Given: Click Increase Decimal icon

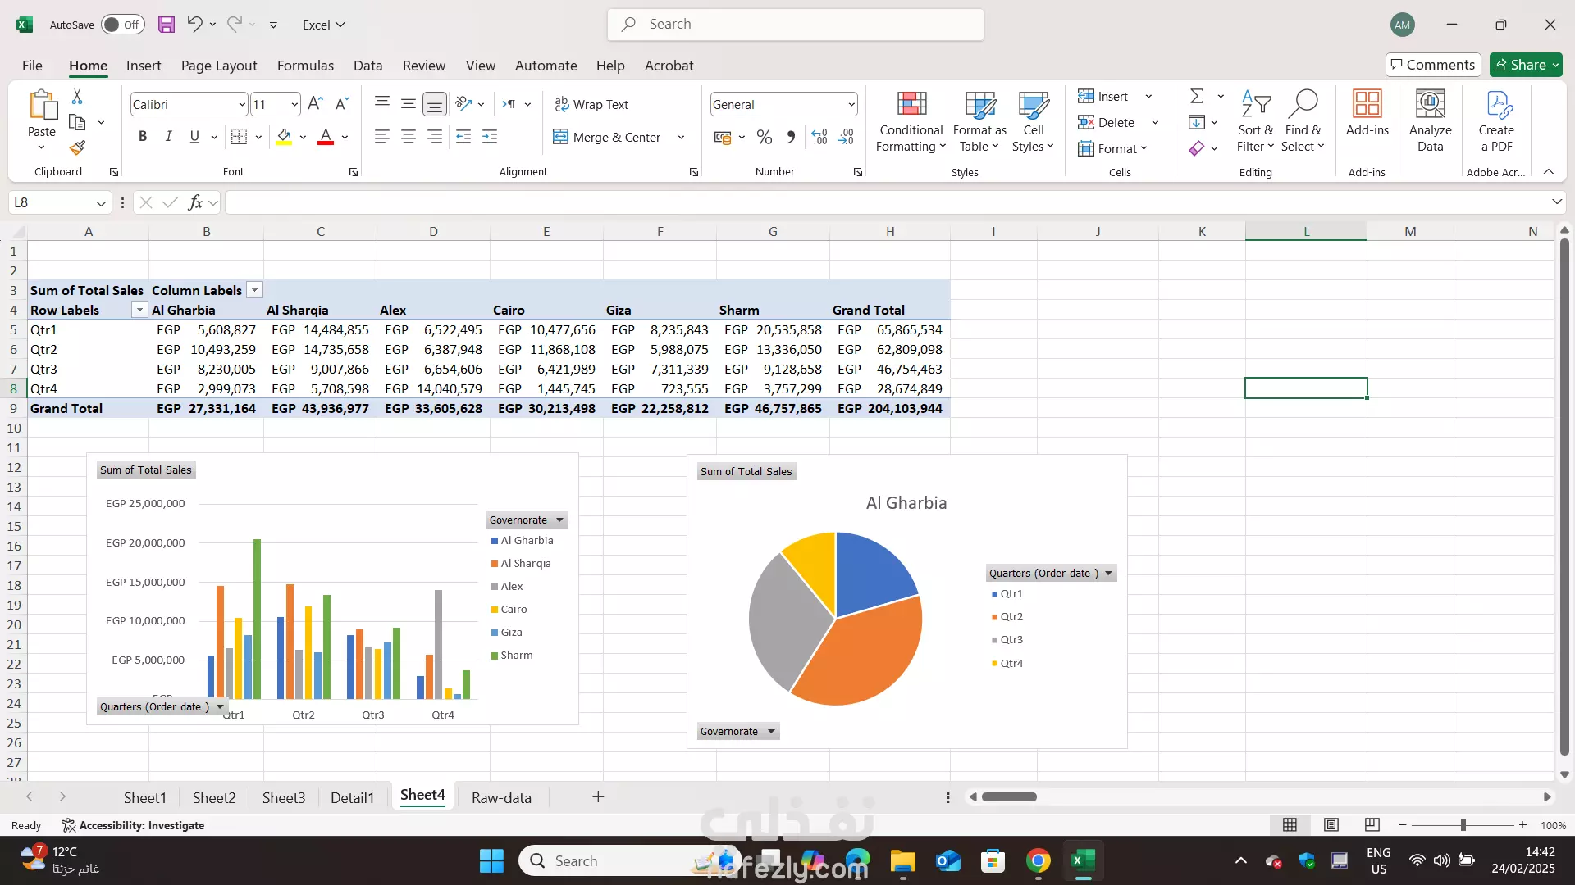Looking at the screenshot, I should click(819, 137).
